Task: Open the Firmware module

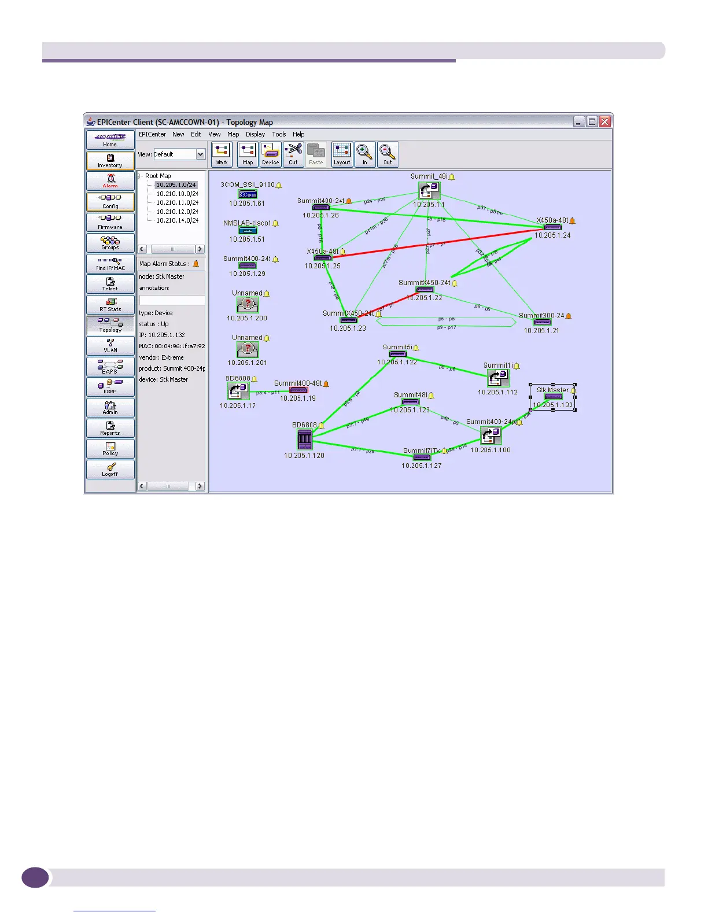Action: pos(110,222)
